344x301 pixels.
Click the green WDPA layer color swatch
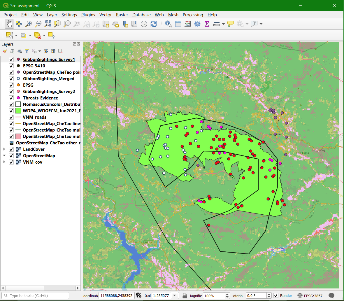coord(18,111)
